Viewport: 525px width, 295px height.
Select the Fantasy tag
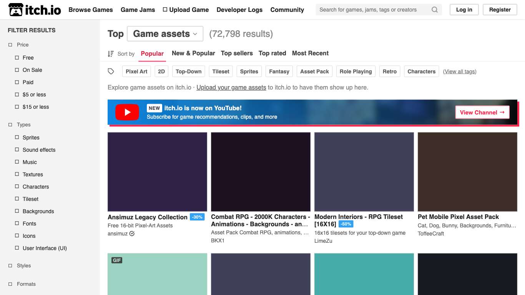click(279, 71)
